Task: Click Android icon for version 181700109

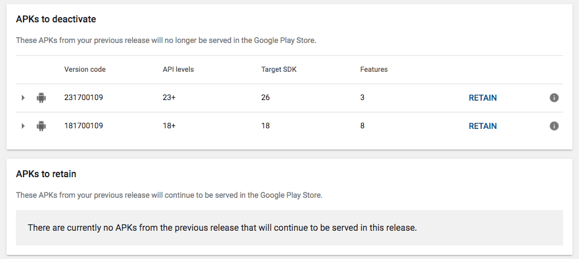Action: [41, 126]
